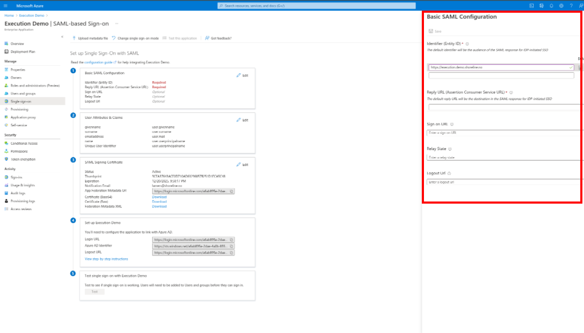The image size is (584, 333).
Task: Open Properties in the sidebar
Action: 18,69
